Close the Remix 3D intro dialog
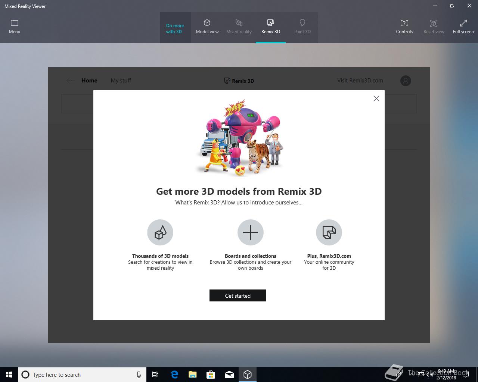 click(376, 98)
